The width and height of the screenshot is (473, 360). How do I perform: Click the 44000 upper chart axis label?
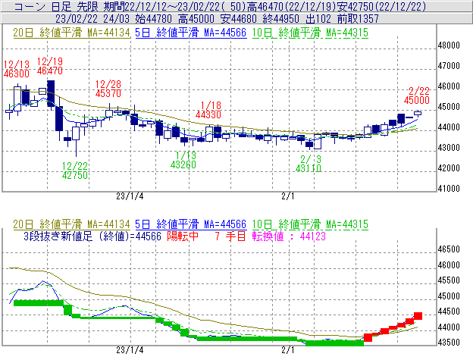pyautogui.click(x=449, y=127)
